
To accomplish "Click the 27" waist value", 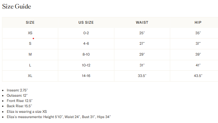I will point(142,43).
